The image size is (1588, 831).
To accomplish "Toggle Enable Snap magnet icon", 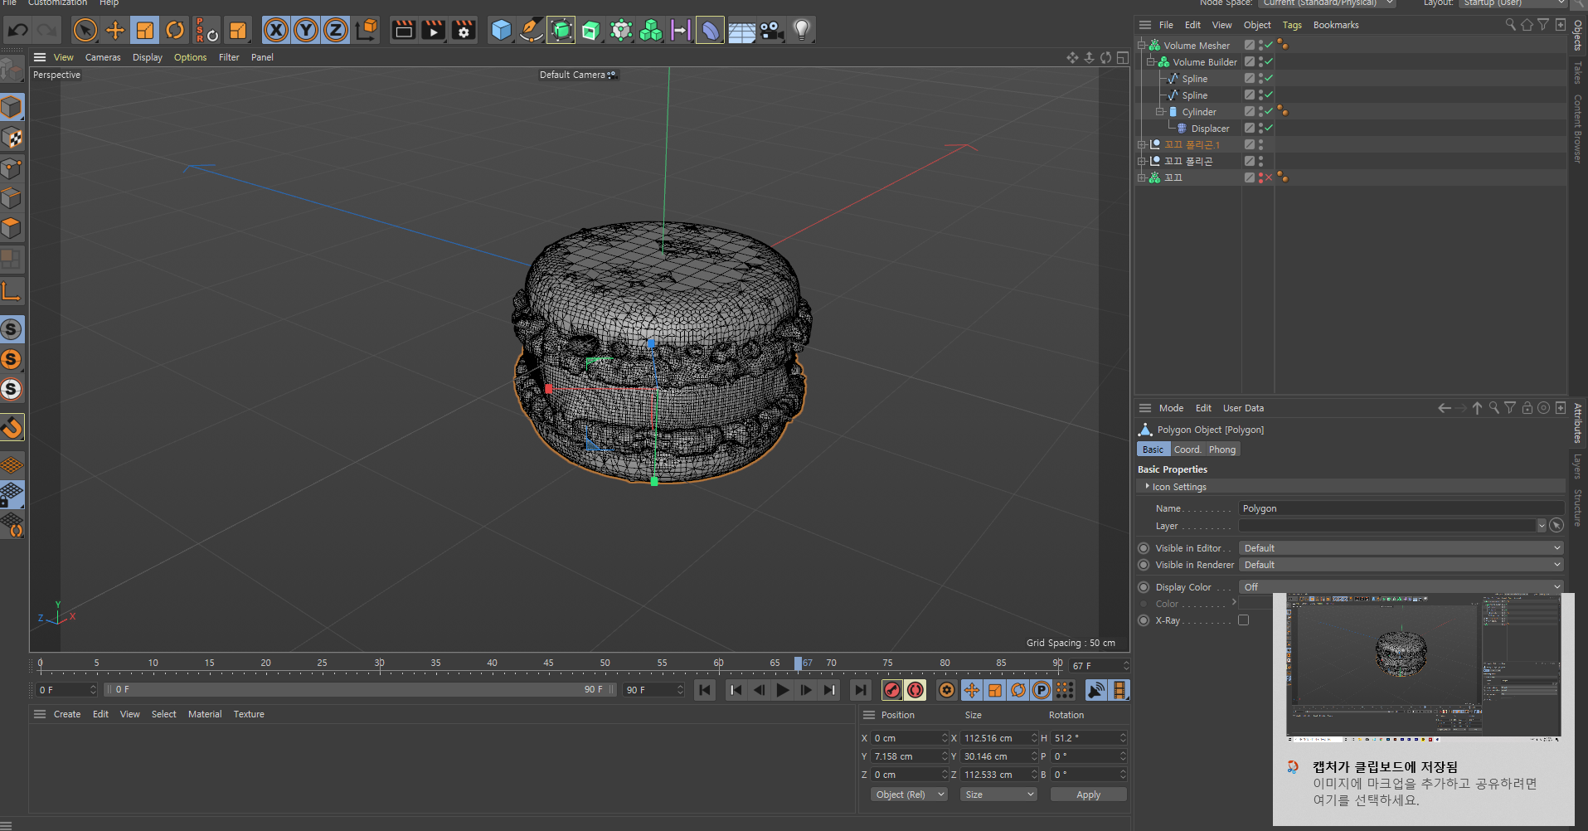I will (x=12, y=427).
